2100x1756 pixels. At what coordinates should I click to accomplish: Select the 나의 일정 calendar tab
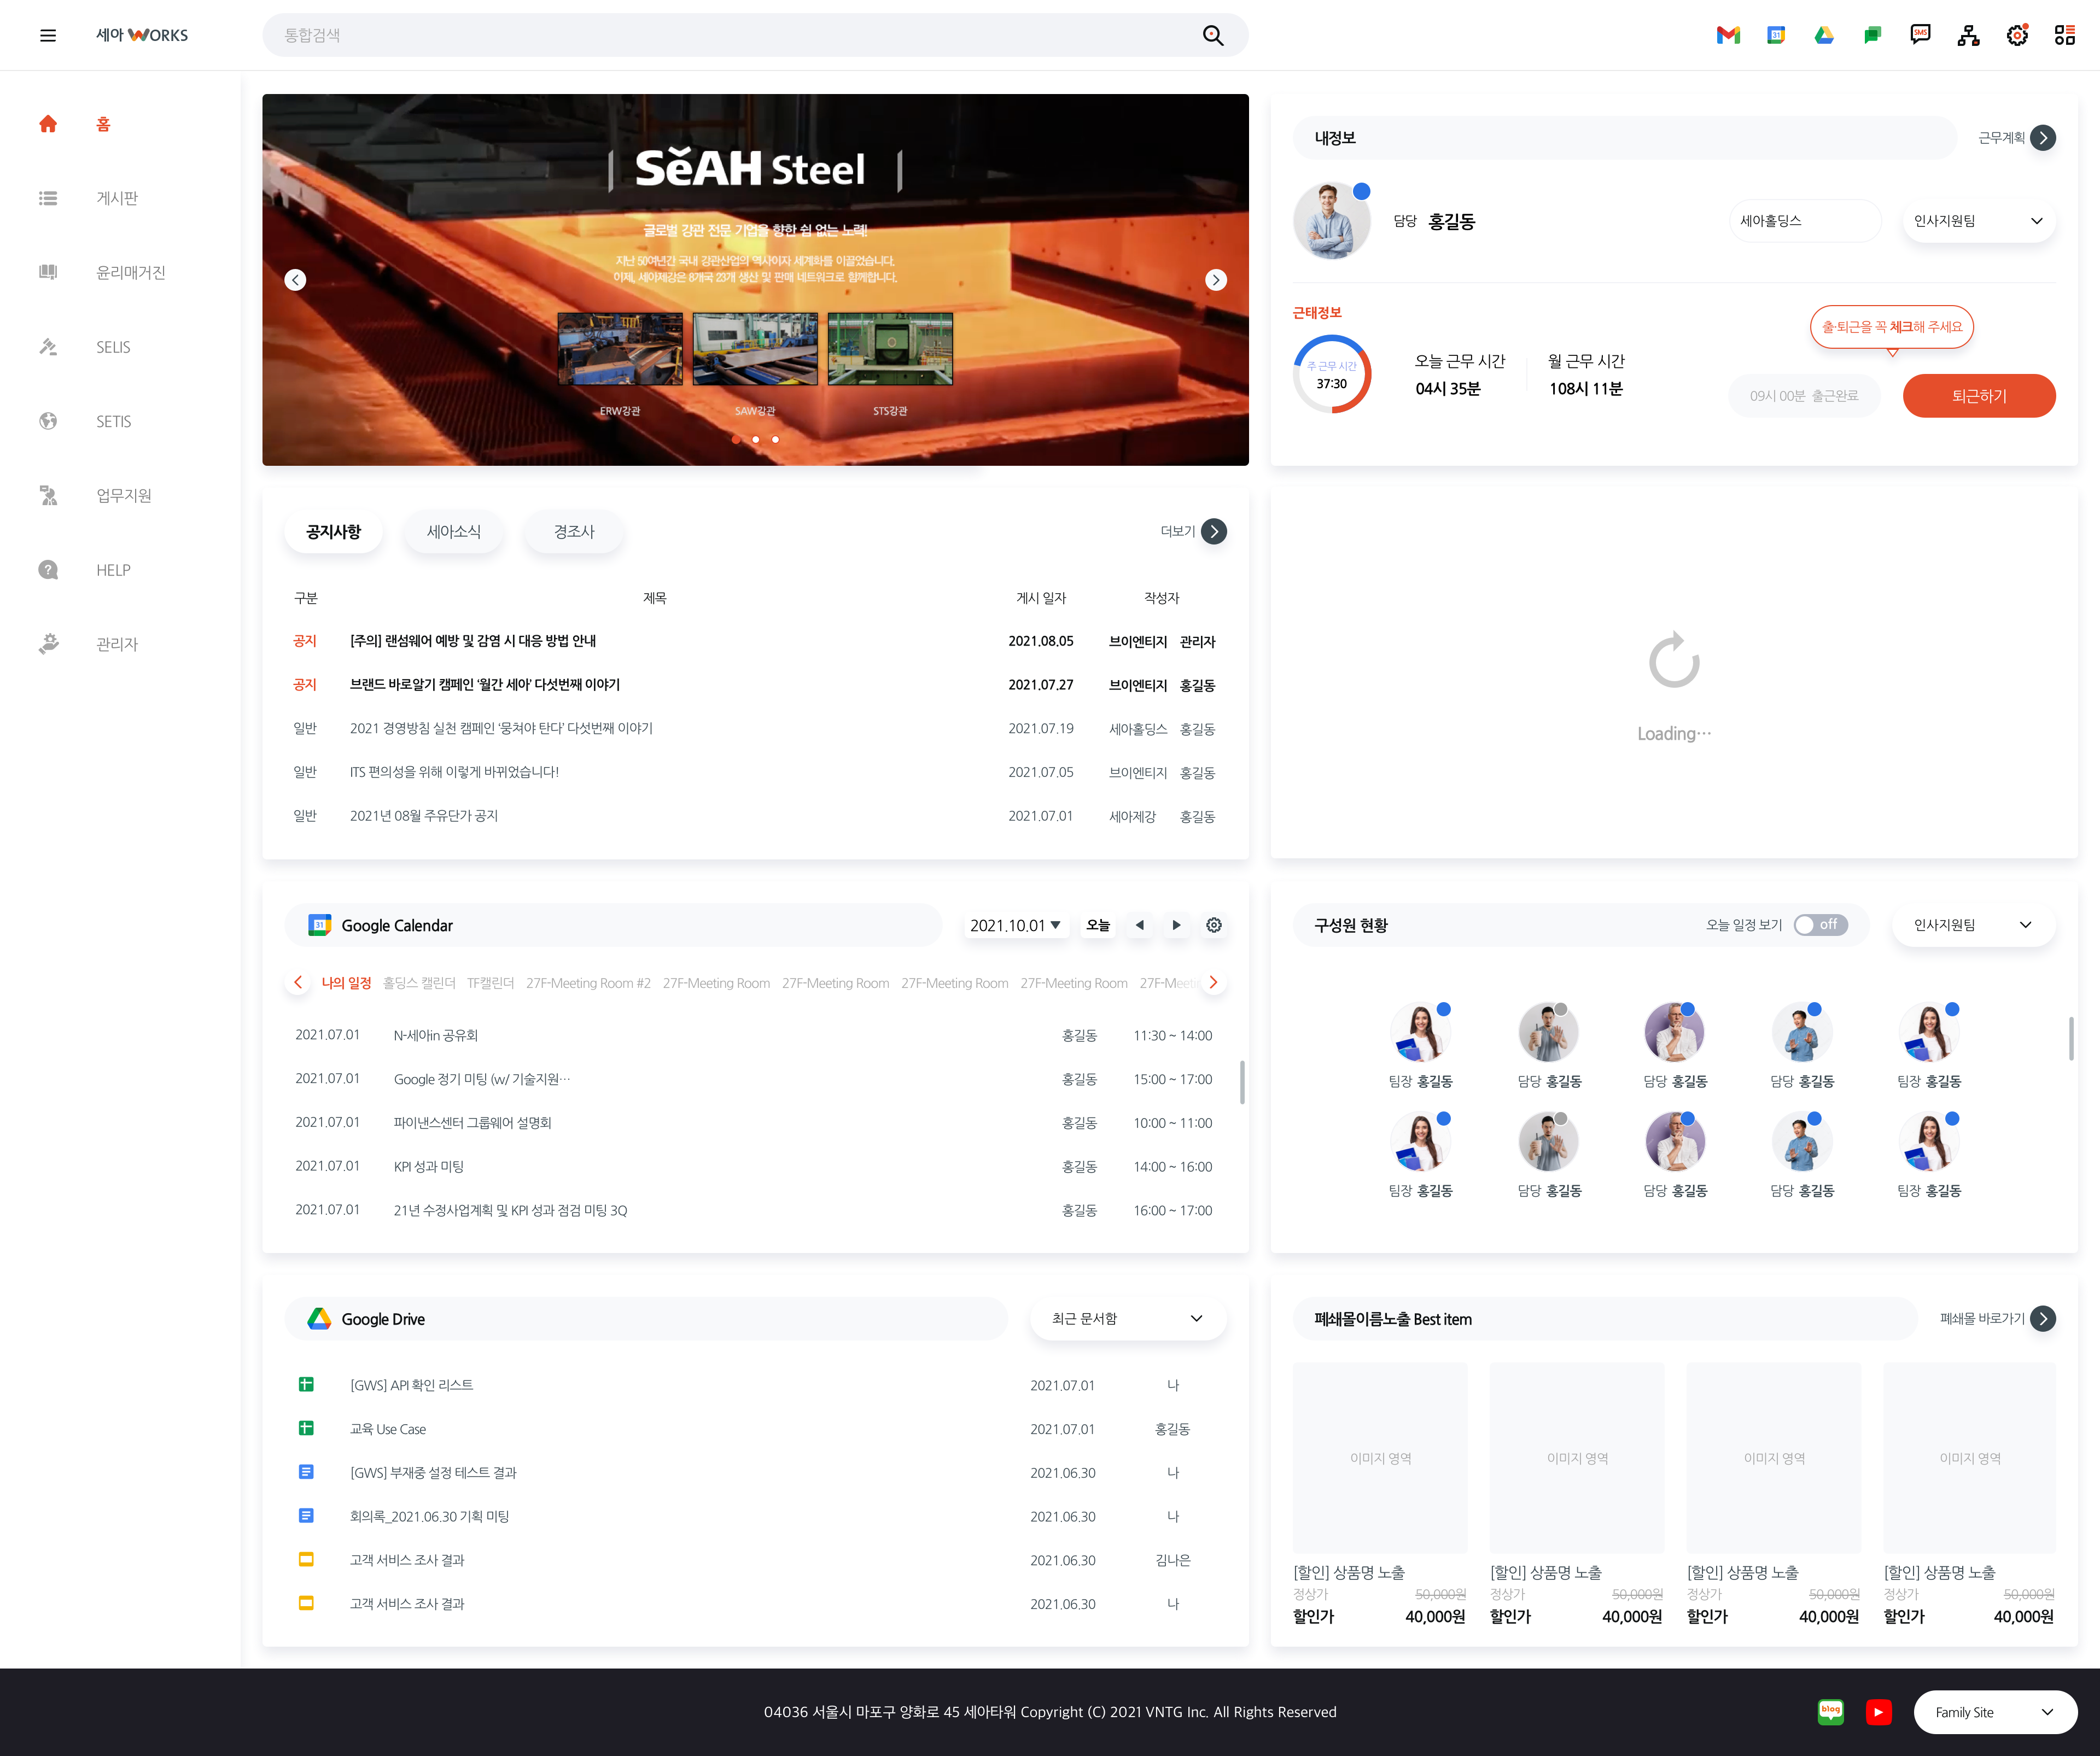click(346, 984)
